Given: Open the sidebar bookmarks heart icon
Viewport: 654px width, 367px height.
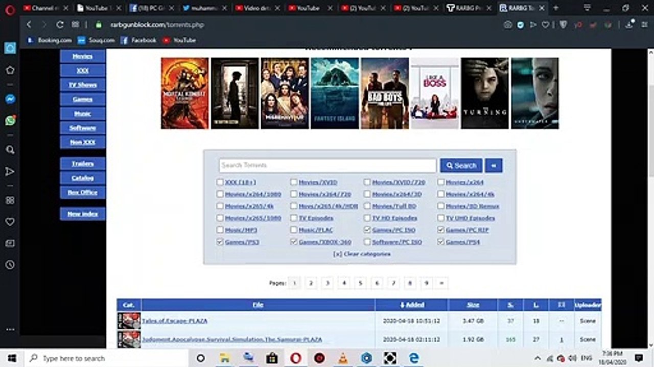Looking at the screenshot, I should point(10,222).
